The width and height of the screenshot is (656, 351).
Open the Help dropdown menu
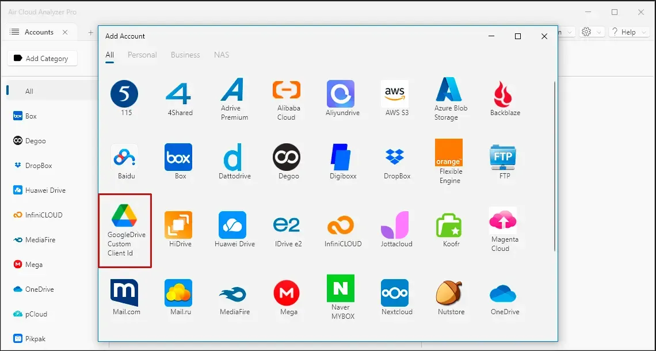[x=629, y=32]
